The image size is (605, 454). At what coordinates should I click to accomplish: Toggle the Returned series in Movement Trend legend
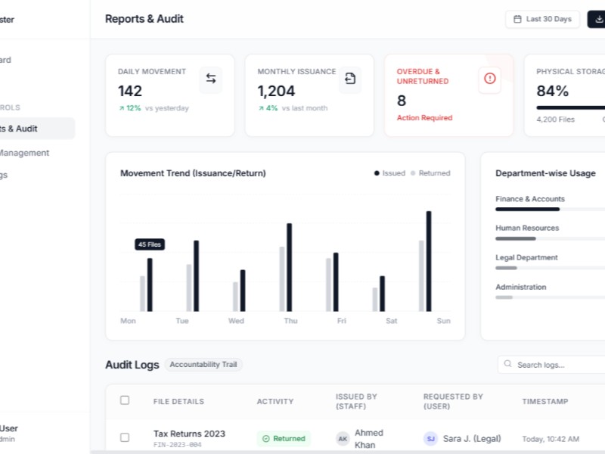pyautogui.click(x=428, y=173)
